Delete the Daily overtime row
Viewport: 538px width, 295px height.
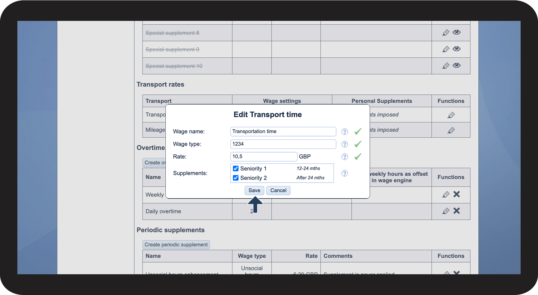click(456, 211)
